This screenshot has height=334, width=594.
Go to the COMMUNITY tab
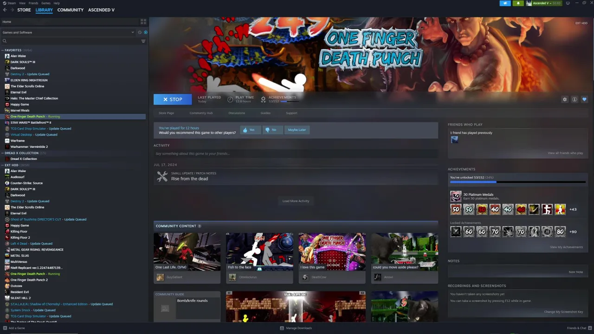[71, 10]
